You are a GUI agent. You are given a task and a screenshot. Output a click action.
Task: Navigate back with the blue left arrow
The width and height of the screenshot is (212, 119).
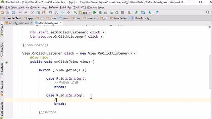(63, 13)
